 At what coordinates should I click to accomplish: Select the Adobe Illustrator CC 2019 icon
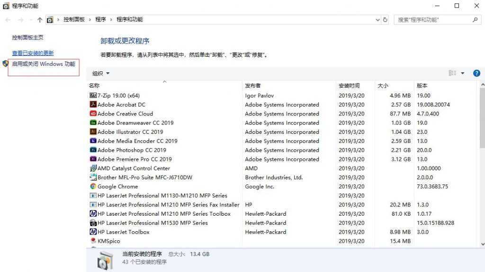[93, 132]
